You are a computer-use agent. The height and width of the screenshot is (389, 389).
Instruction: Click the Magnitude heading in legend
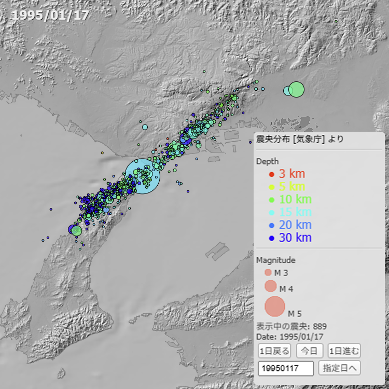(x=275, y=260)
